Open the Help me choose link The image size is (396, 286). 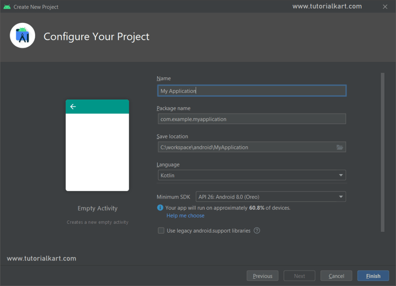185,216
